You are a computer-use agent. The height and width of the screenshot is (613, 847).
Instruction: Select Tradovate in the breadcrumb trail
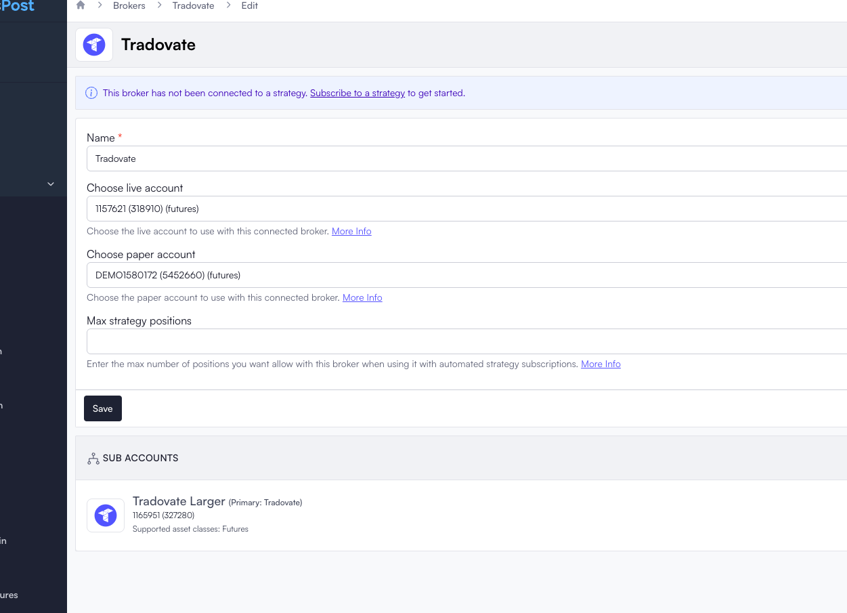193,5
